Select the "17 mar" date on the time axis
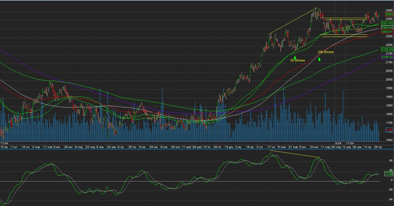The image size is (394, 206). click(47, 147)
